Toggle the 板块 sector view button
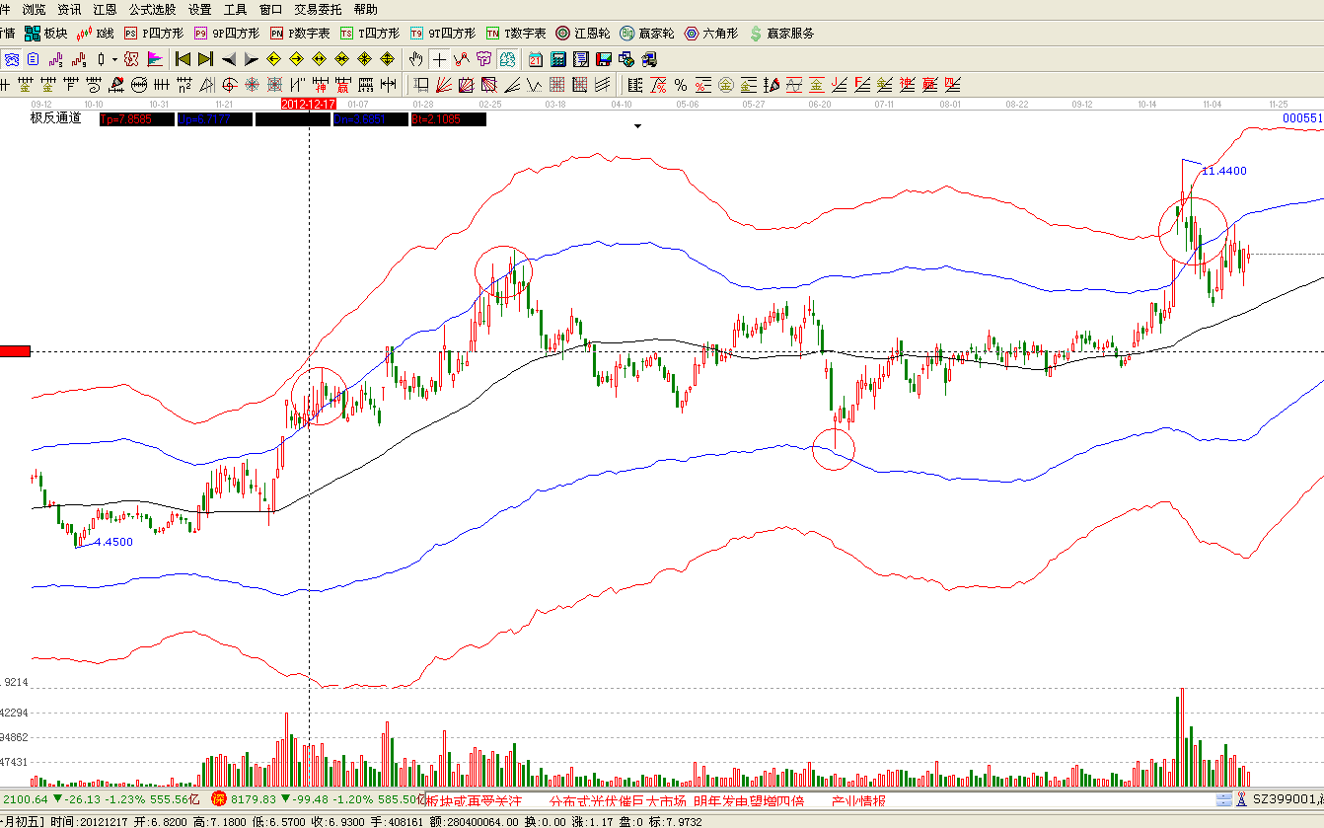1324x828 pixels. (45, 34)
